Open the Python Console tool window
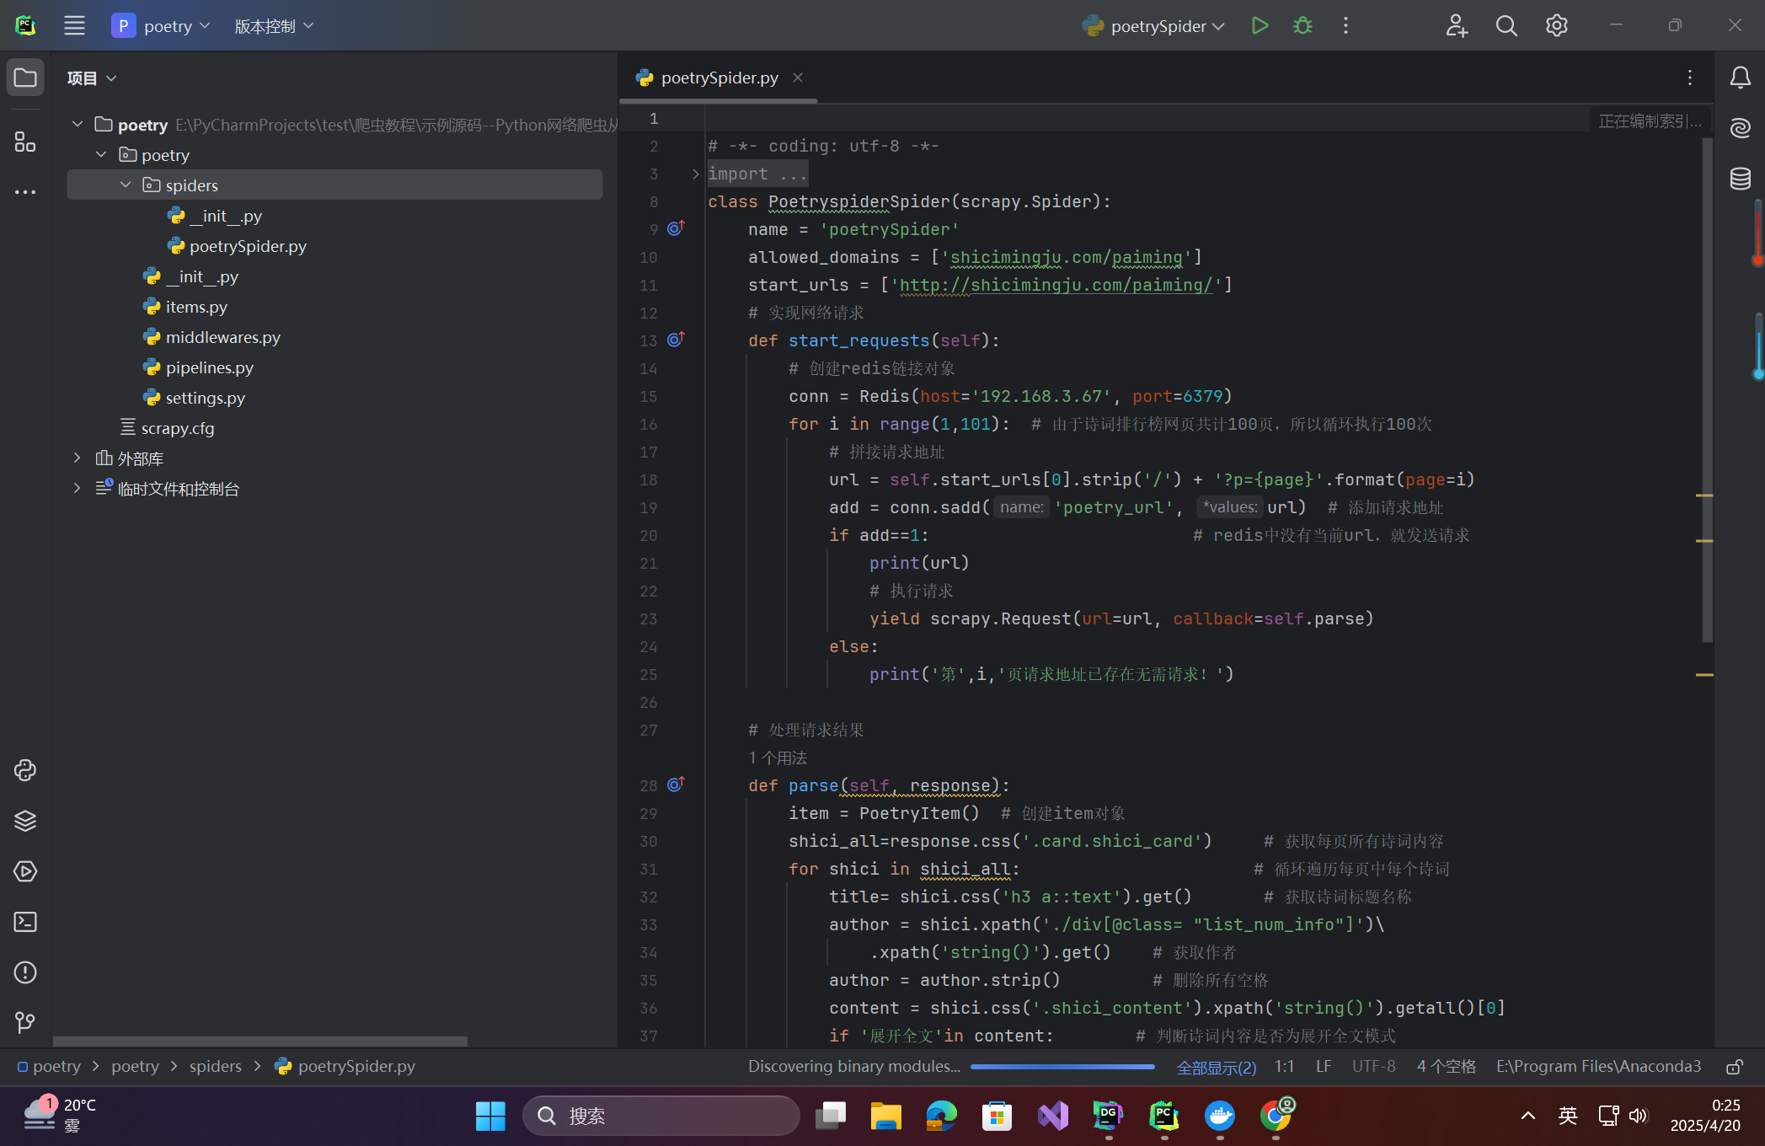 pyautogui.click(x=25, y=770)
